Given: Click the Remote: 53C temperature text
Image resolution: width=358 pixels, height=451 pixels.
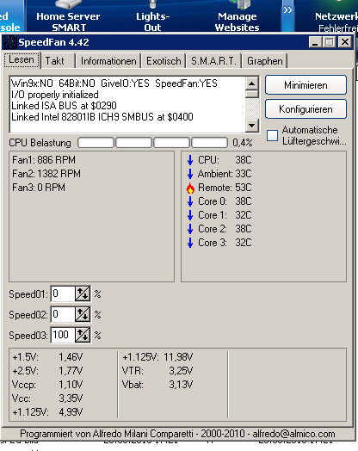Looking at the screenshot, I should click(225, 188).
